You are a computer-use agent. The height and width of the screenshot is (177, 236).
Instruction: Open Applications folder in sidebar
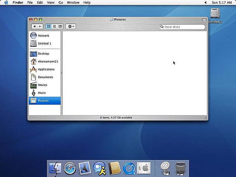(x=45, y=69)
